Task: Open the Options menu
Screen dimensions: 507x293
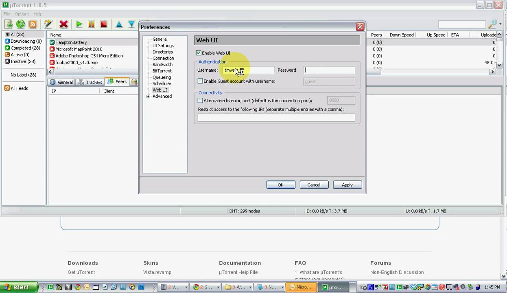Action: point(22,14)
